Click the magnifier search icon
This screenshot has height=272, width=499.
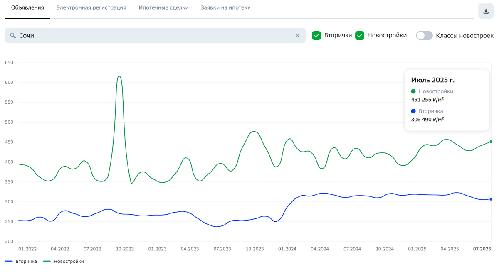tap(13, 36)
